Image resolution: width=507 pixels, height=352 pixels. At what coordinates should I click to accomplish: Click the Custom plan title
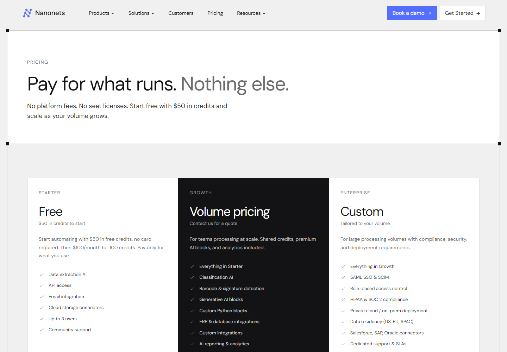point(362,212)
